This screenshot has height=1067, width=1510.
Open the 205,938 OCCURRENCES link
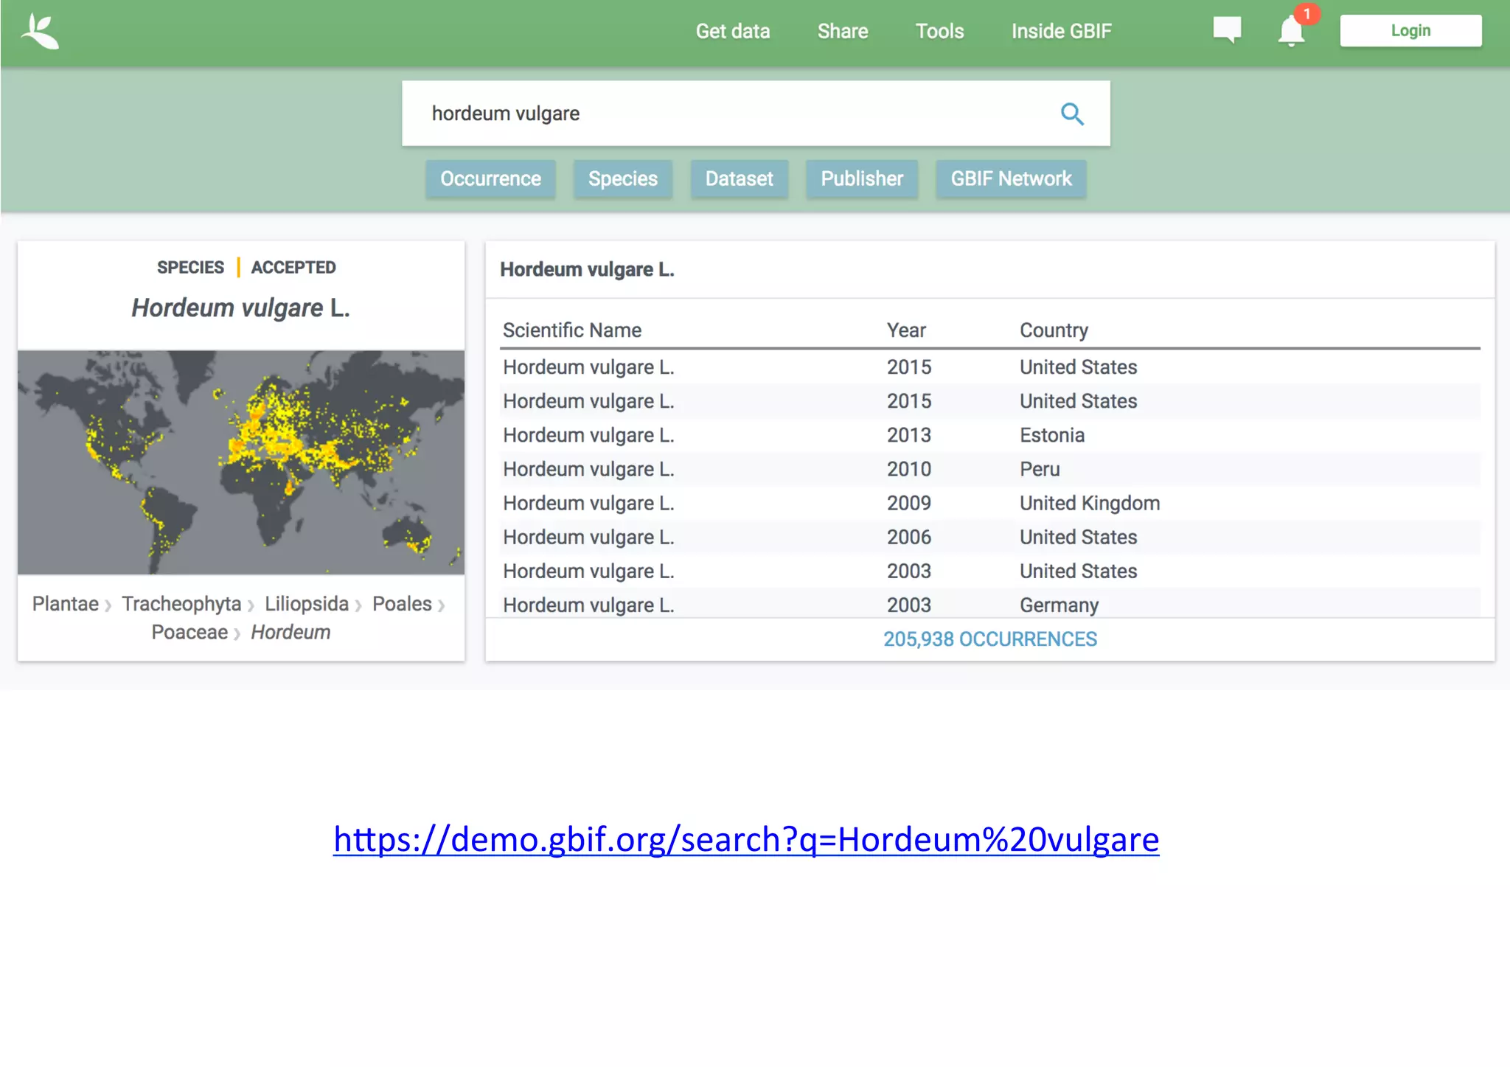coord(990,639)
